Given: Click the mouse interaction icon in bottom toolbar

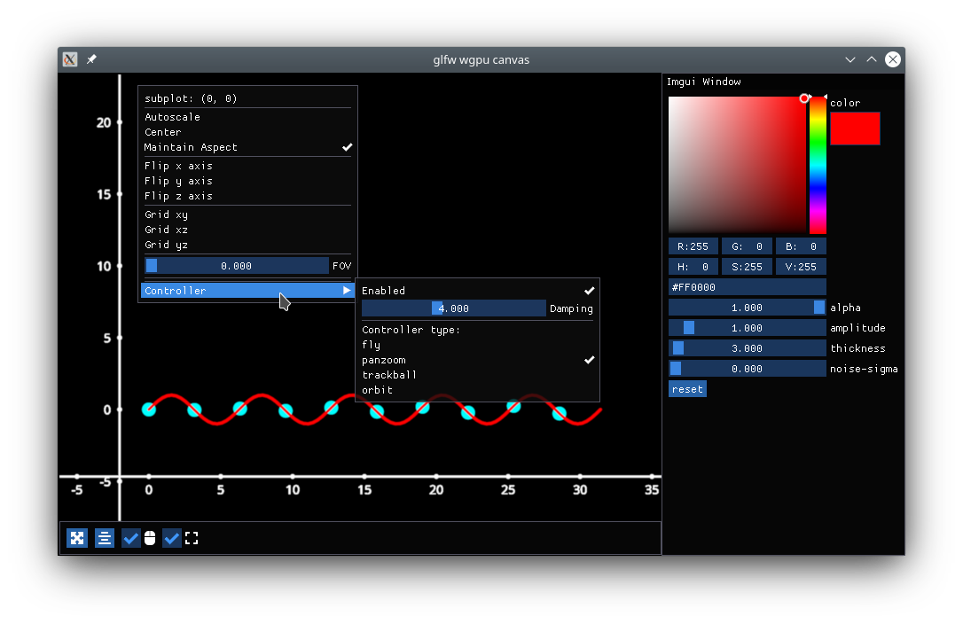Looking at the screenshot, I should [x=150, y=538].
